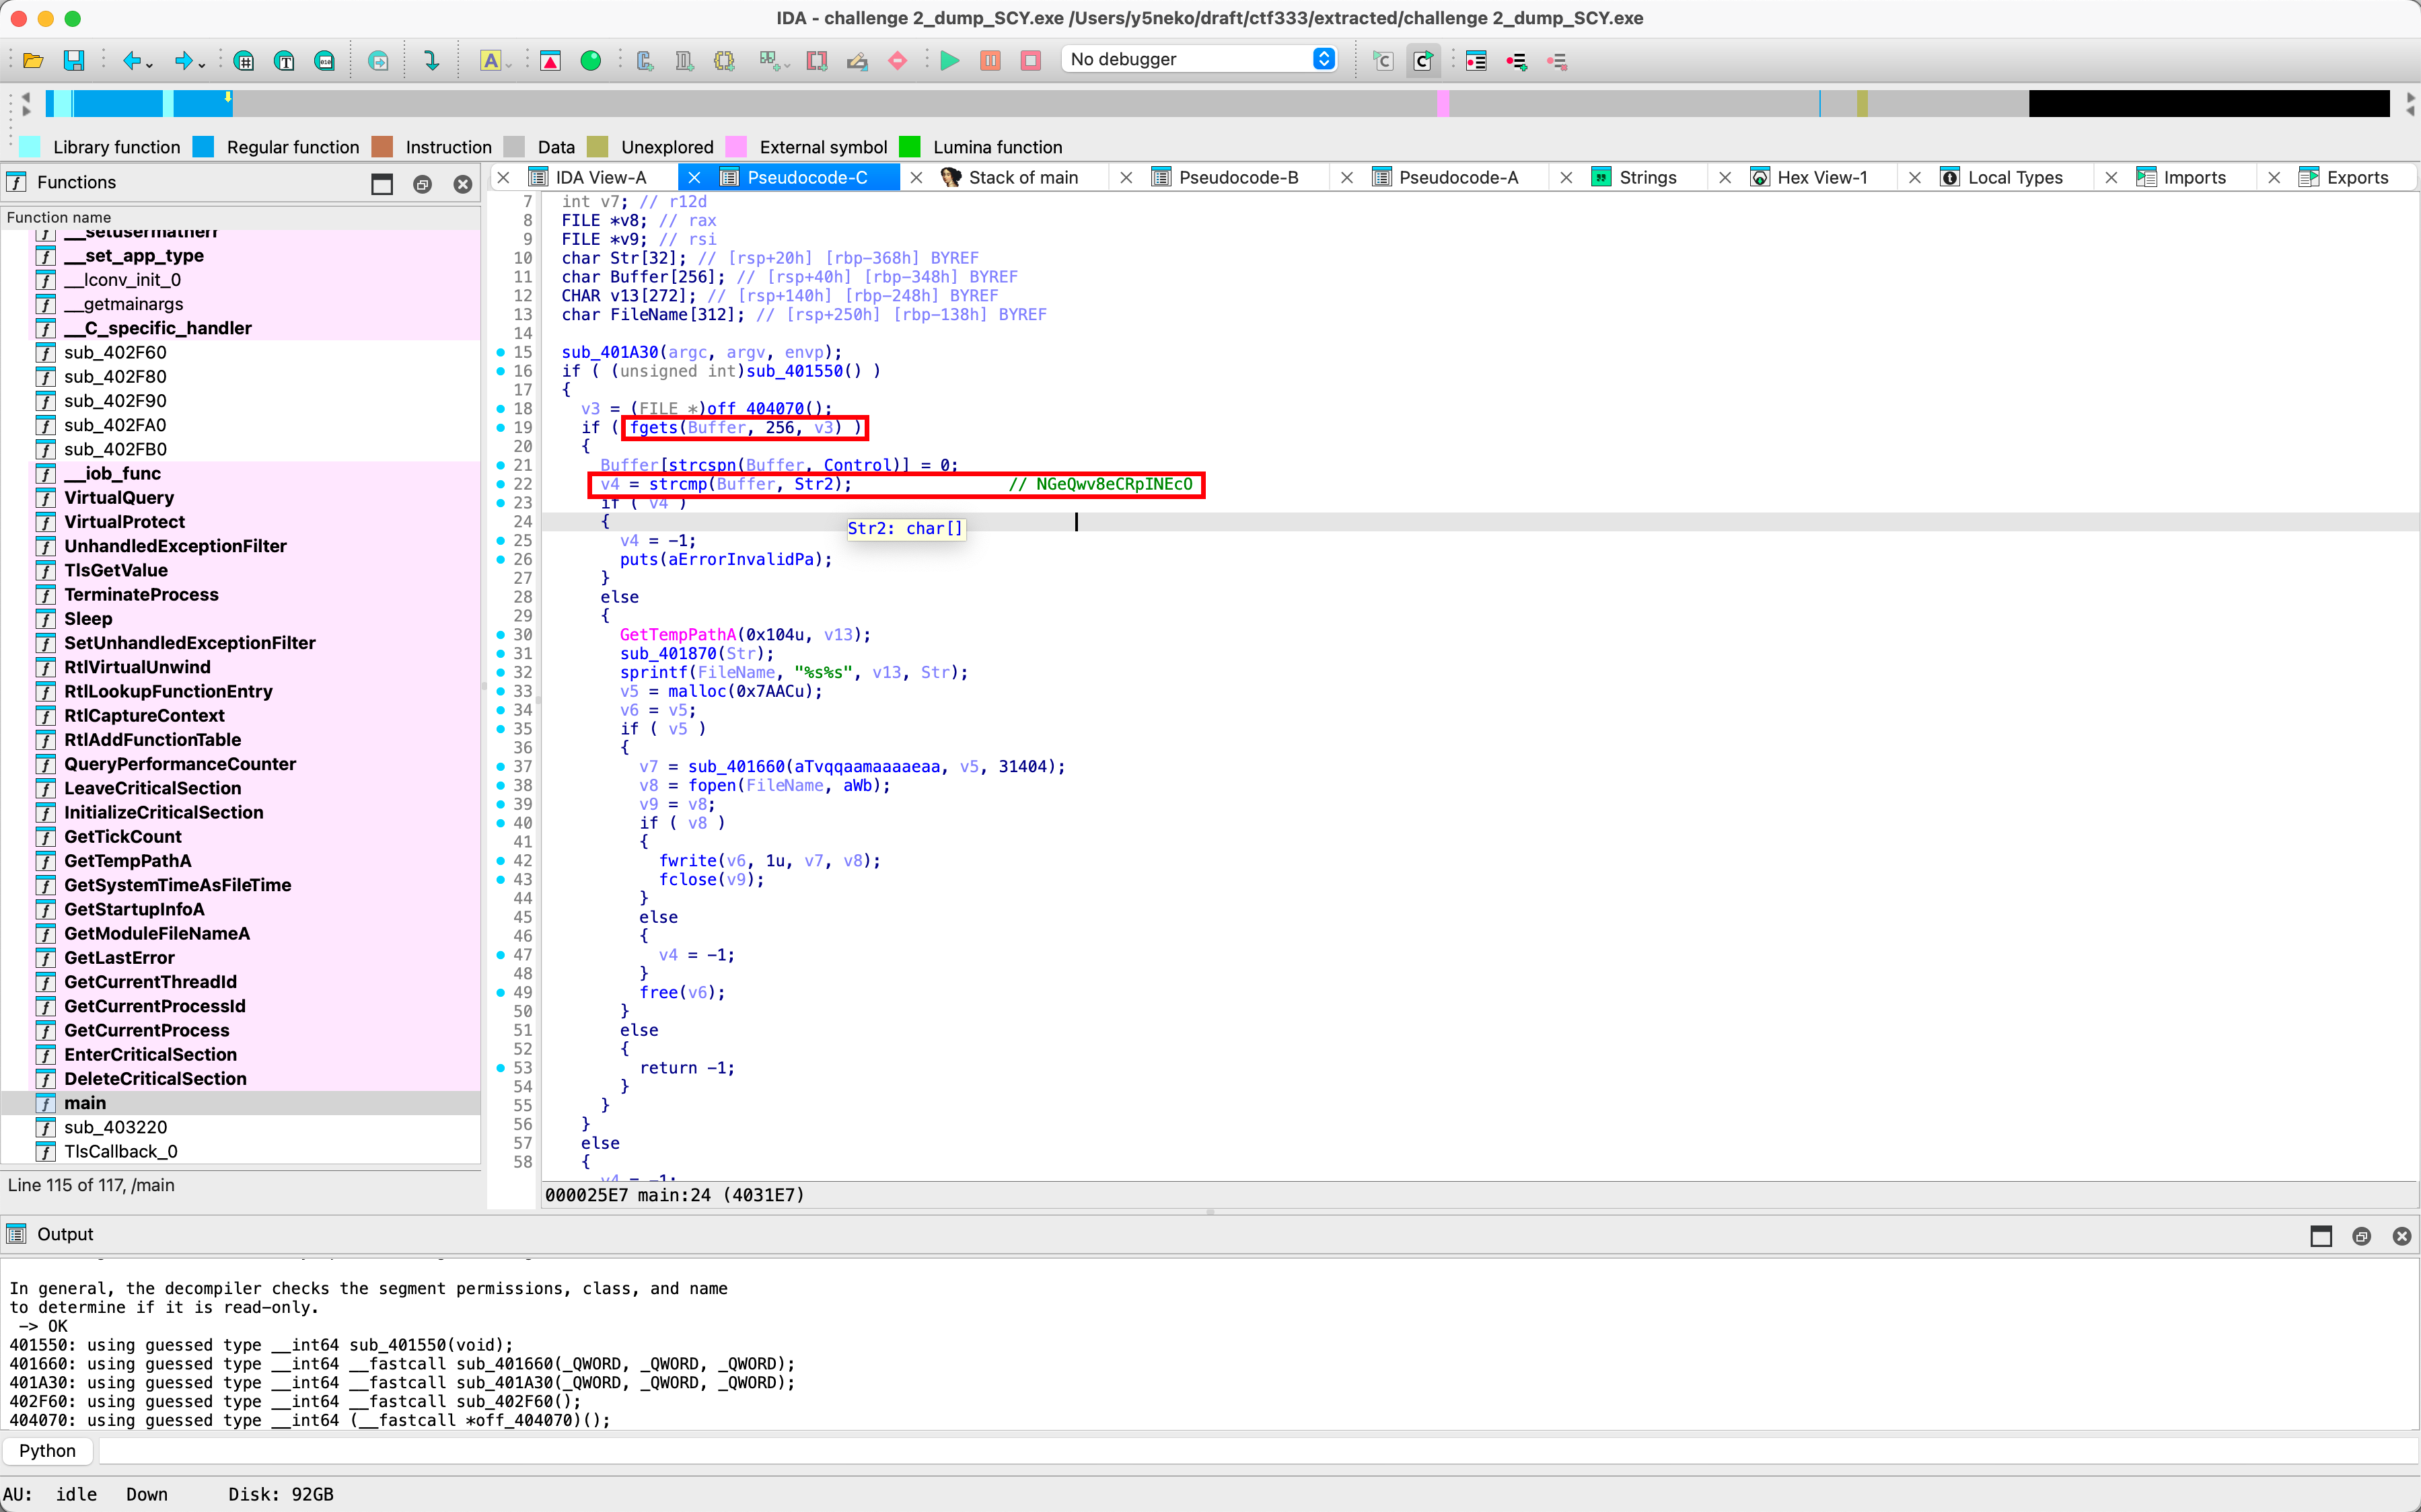Click the open file folder icon
Screen dimensions: 2421x1512
pos(32,60)
